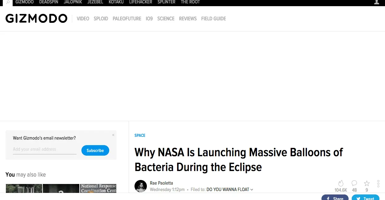
Task: Star this article with the star icon
Action: point(367,183)
